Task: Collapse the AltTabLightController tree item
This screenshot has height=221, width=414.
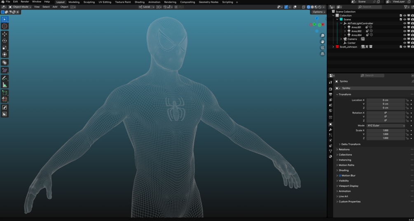Action: (341, 23)
